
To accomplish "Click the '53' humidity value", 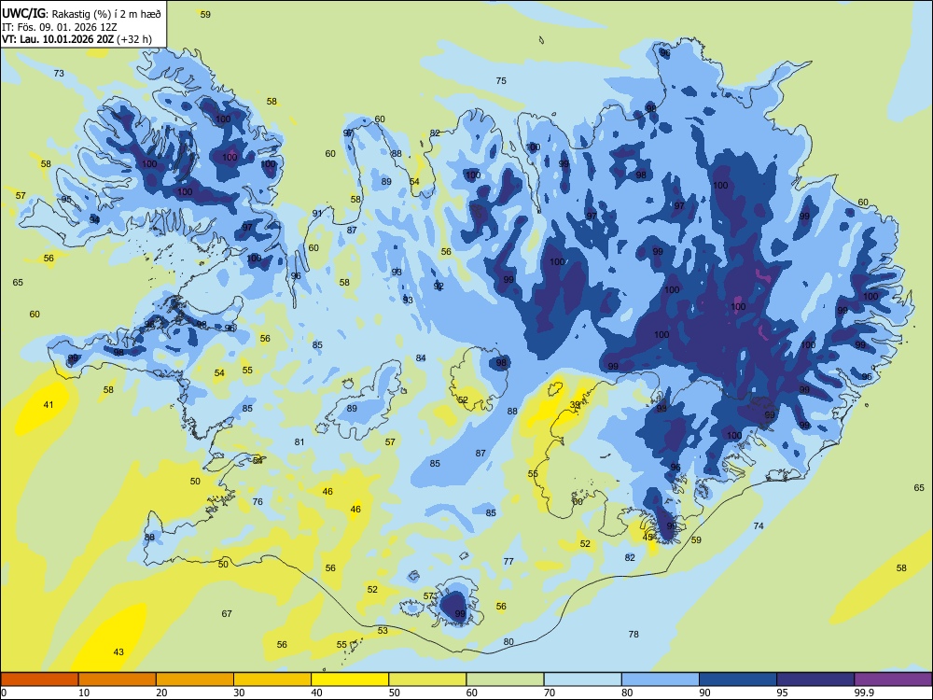I will 383,630.
